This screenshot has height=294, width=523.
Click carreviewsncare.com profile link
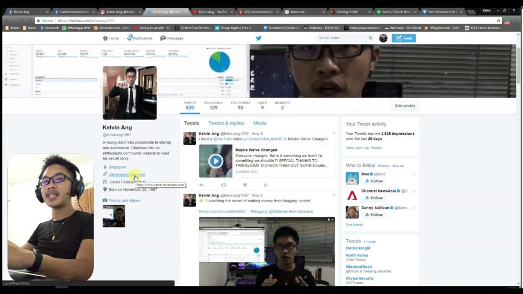127,175
